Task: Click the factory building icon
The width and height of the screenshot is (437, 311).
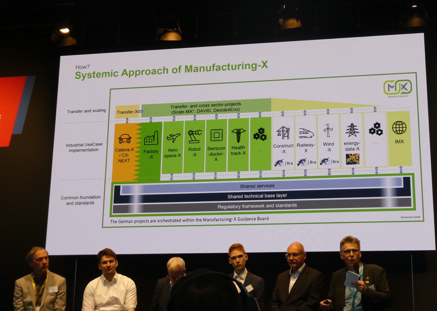Action: tap(151, 138)
